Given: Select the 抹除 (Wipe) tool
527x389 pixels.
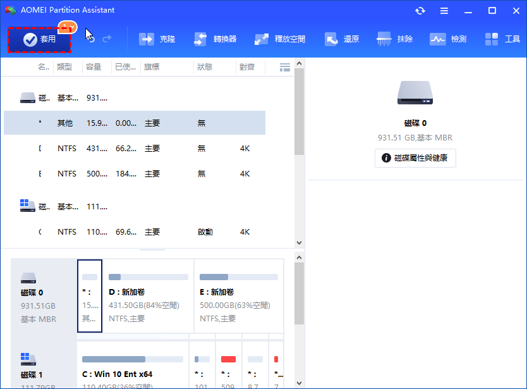Looking at the screenshot, I should (395, 39).
